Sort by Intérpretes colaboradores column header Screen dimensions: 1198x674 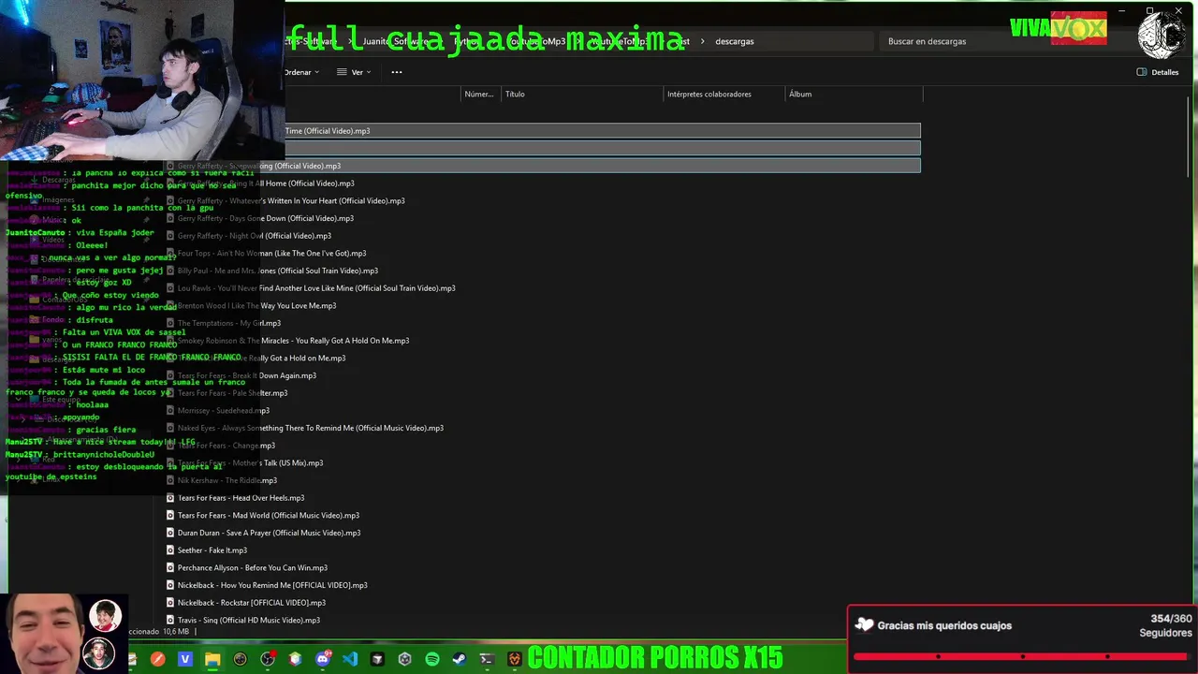click(x=723, y=94)
